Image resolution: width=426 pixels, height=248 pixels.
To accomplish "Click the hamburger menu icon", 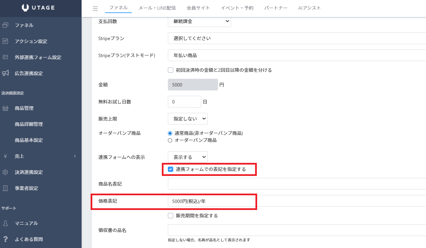I will pos(95,9).
